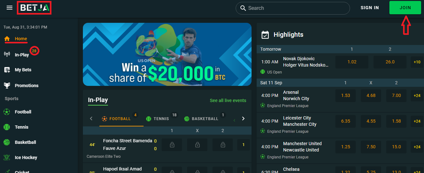
Task: Choose the Ice Hockey sticks icon
Action: (7, 157)
